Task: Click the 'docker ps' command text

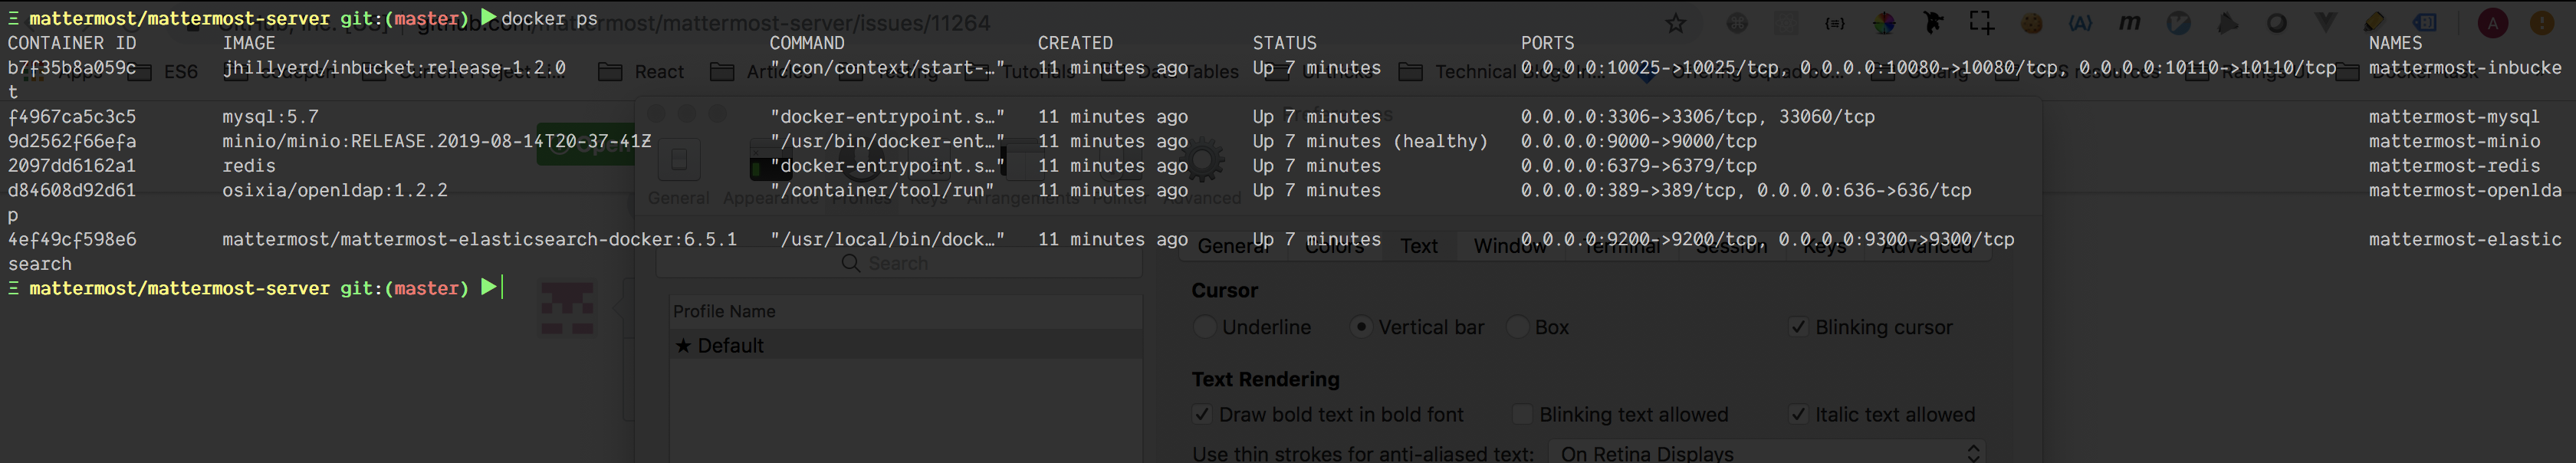Action: pyautogui.click(x=549, y=19)
